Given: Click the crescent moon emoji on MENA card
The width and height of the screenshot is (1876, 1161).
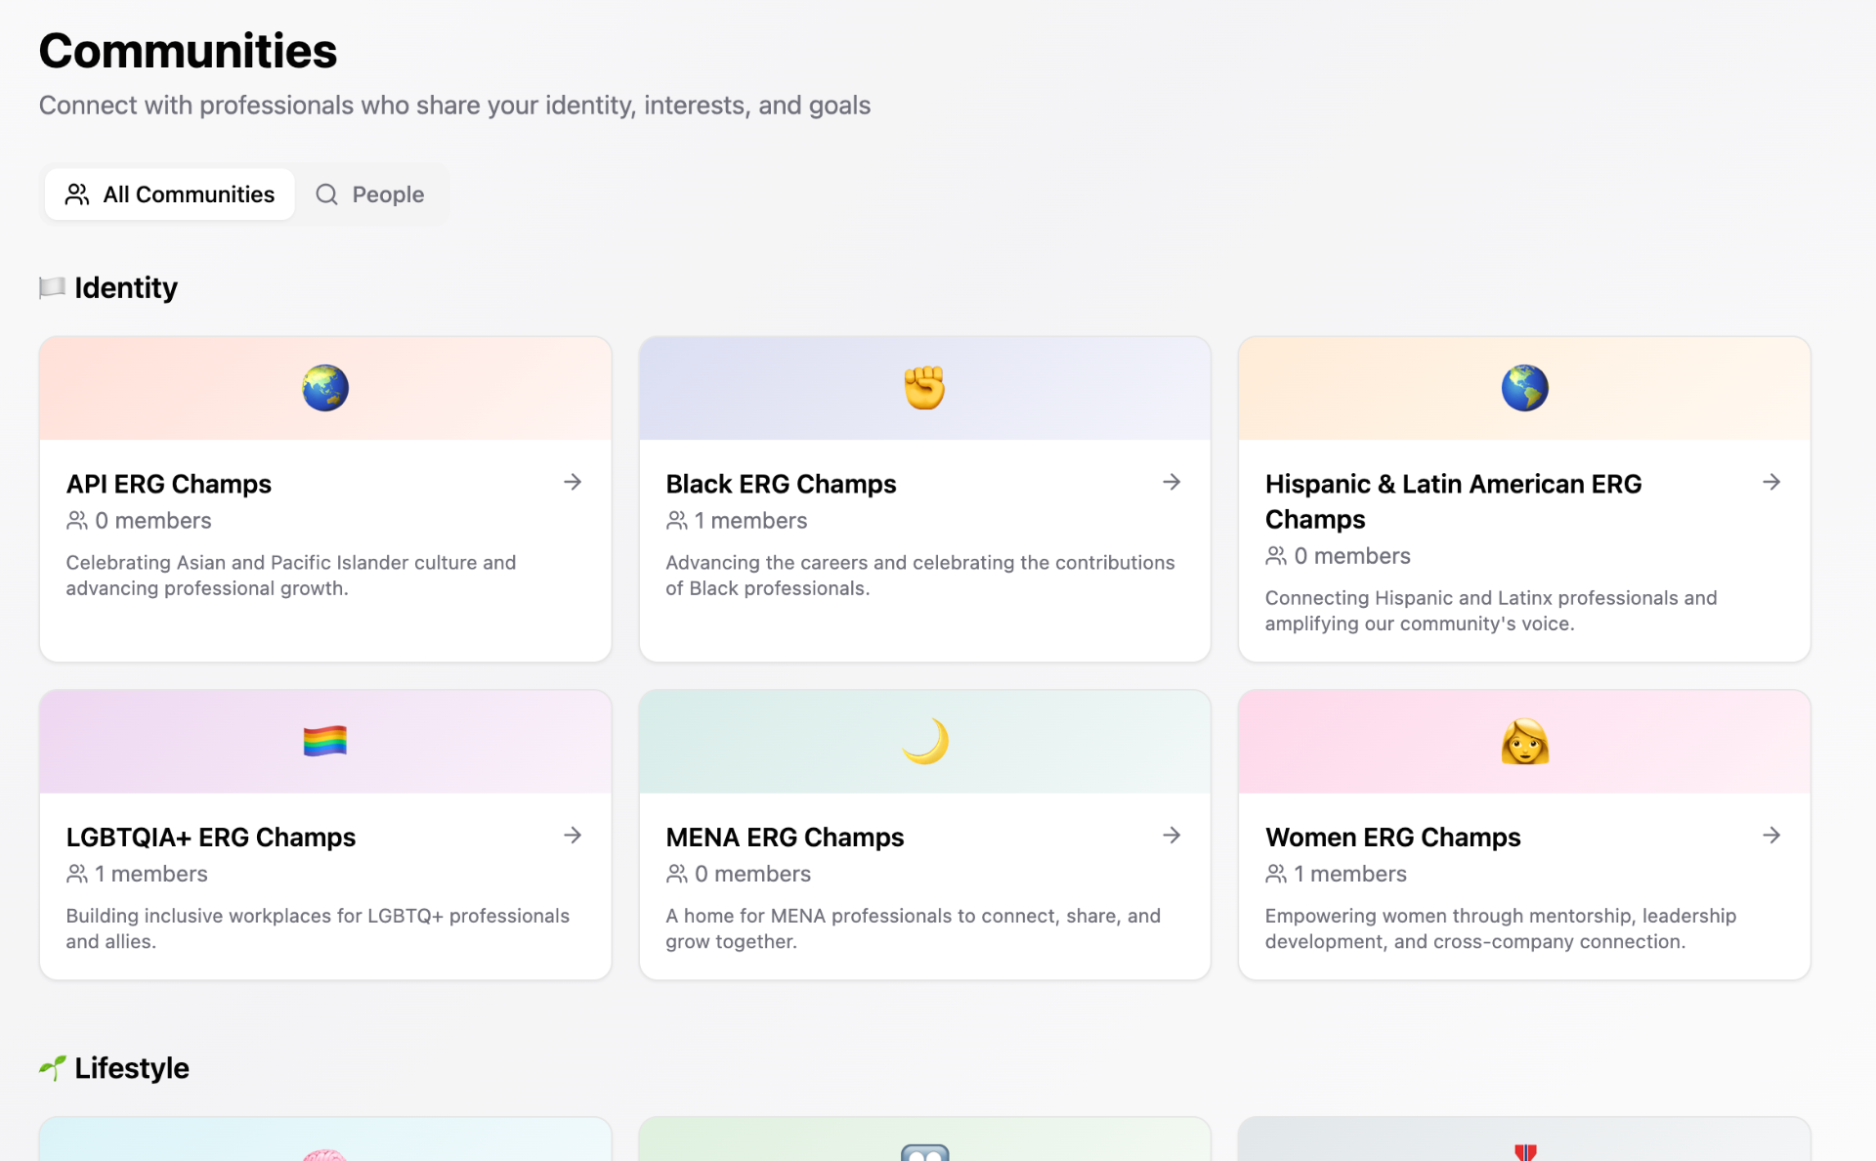Looking at the screenshot, I should tap(924, 742).
